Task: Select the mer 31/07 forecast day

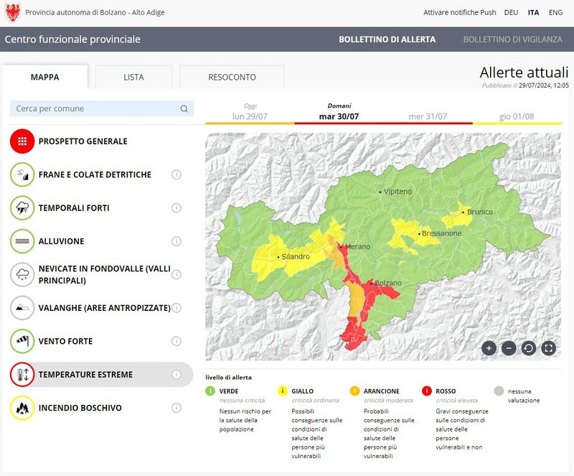Action: pos(428,116)
